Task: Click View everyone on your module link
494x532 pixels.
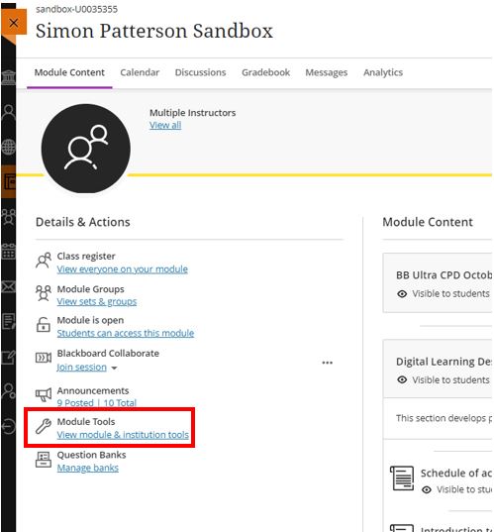Action: (x=123, y=269)
